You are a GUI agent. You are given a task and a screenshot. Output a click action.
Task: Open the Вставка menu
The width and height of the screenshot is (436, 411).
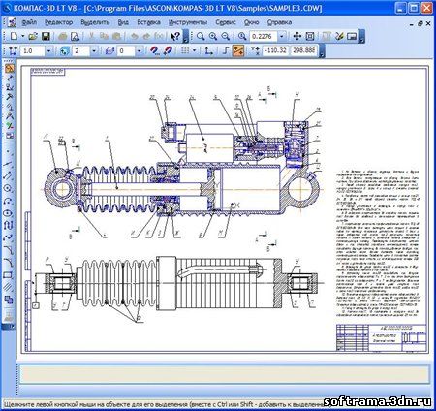click(148, 22)
